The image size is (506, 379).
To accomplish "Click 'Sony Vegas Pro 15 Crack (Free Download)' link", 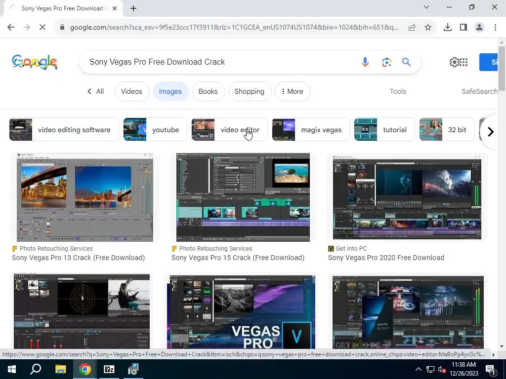I will click(238, 258).
